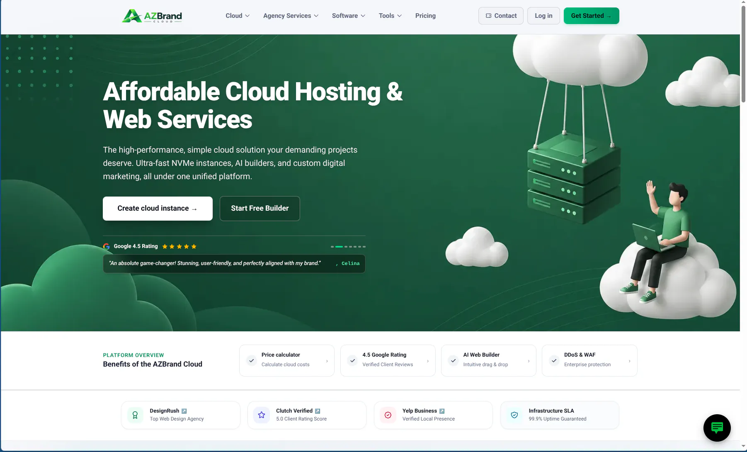Viewport: 747px width, 452px height.
Task: Click the checkmark icon on Price calculator card
Action: (x=251, y=361)
